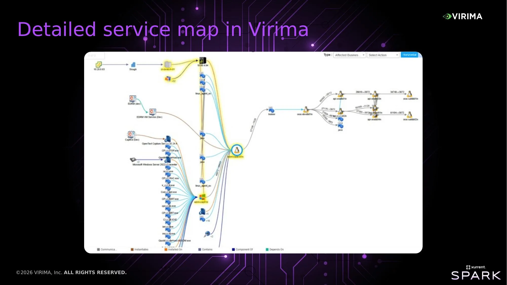Toggle the Installed On legend entry

[173, 250]
